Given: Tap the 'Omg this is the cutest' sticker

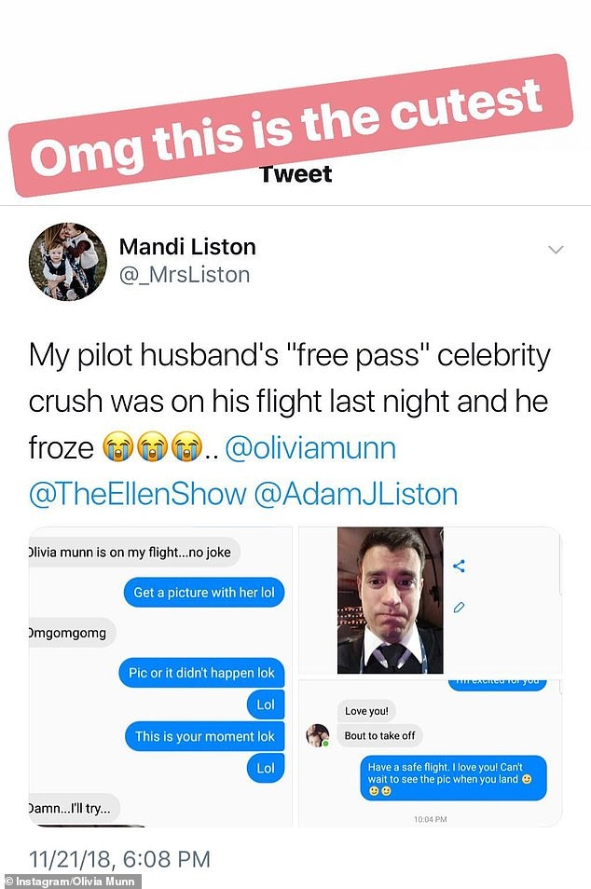Looking at the screenshot, I should 291,125.
